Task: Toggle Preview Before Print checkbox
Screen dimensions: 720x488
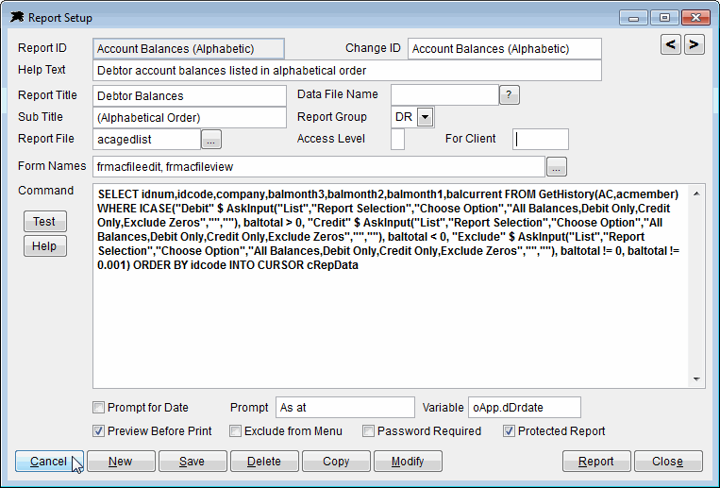Action: tap(99, 431)
